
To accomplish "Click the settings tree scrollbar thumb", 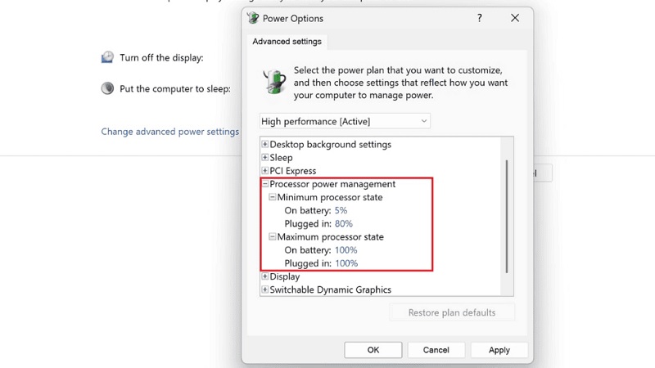I will click(x=507, y=217).
